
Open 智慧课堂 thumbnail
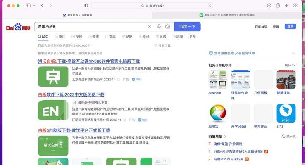286,80
